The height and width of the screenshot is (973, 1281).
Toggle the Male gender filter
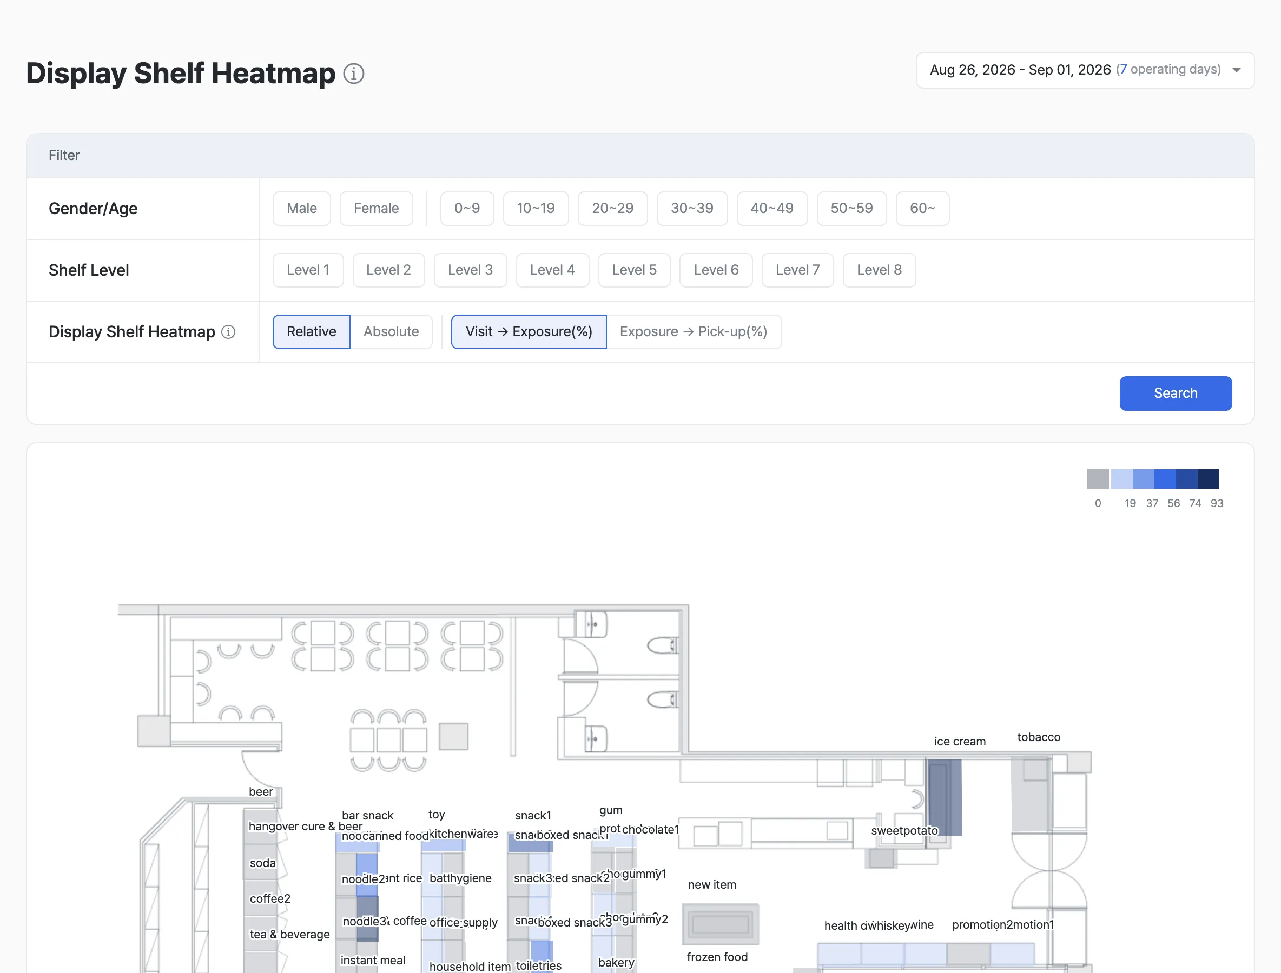tap(301, 209)
